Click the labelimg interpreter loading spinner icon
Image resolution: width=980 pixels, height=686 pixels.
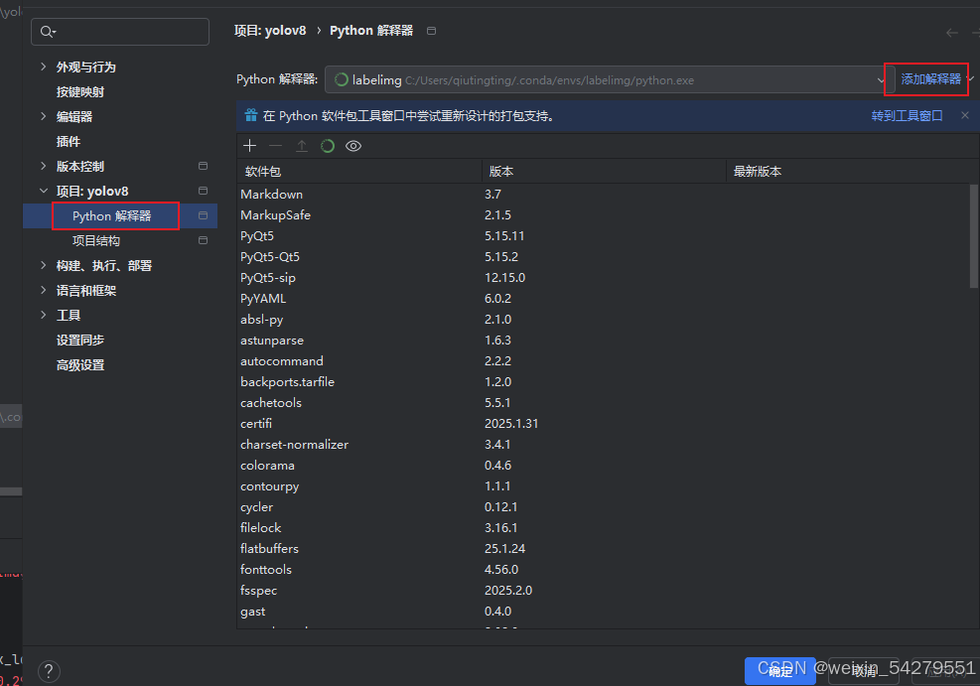tap(342, 79)
